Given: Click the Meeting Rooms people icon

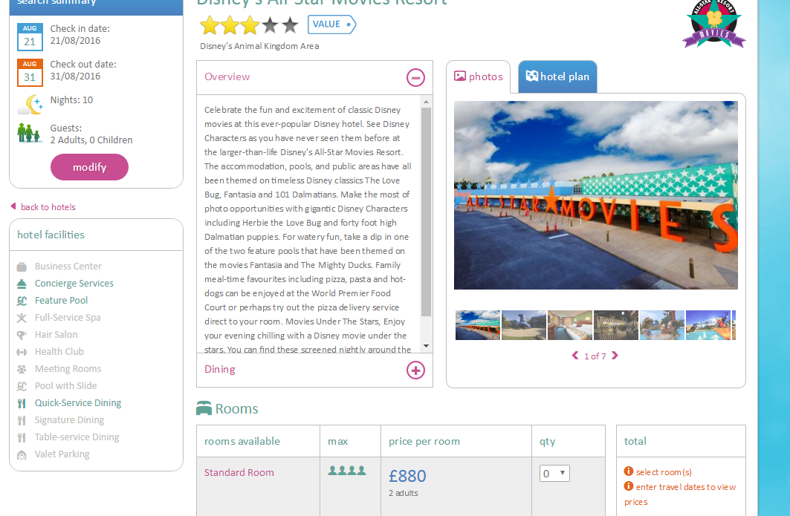Looking at the screenshot, I should point(22,370).
